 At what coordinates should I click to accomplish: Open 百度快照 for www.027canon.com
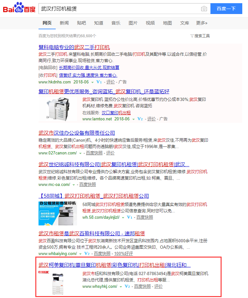click(x=94, y=153)
